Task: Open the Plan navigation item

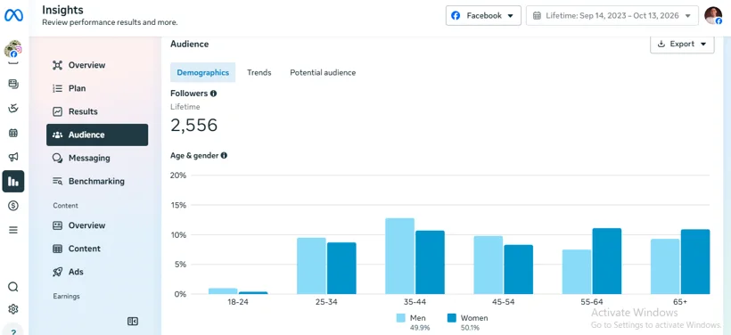Action: click(x=97, y=88)
